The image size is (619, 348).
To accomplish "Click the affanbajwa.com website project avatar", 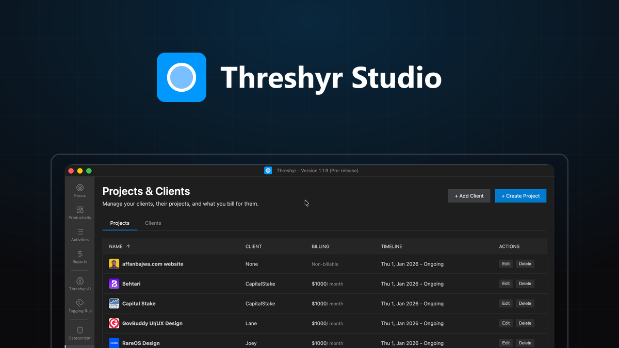I will [114, 264].
